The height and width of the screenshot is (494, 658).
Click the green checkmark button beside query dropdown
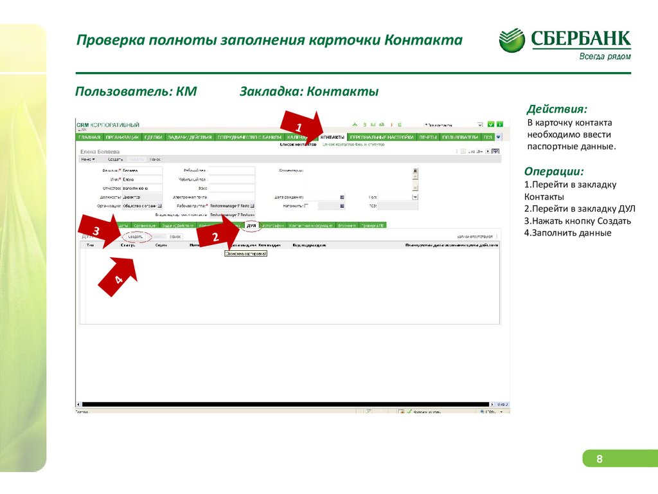click(490, 125)
